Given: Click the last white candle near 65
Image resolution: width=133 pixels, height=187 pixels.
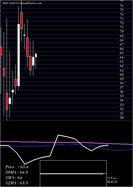Looking at the screenshot, I should pos(36,56).
